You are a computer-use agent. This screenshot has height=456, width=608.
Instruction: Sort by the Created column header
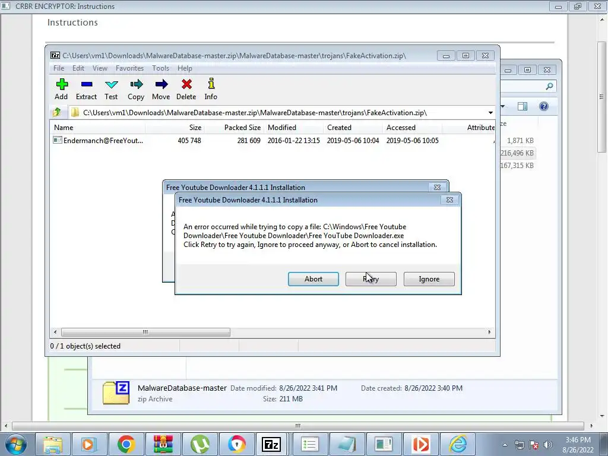click(353, 128)
